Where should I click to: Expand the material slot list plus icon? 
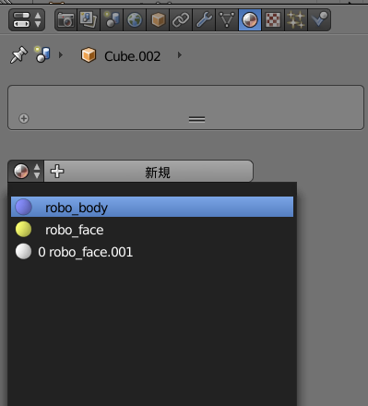click(x=24, y=118)
